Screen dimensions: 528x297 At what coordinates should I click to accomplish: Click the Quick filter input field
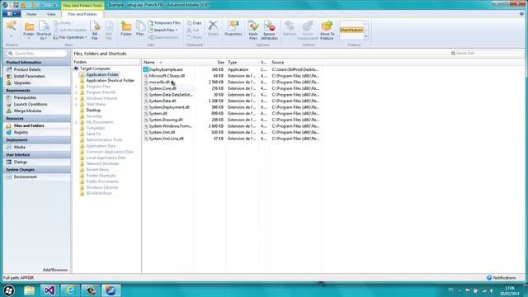click(37, 54)
